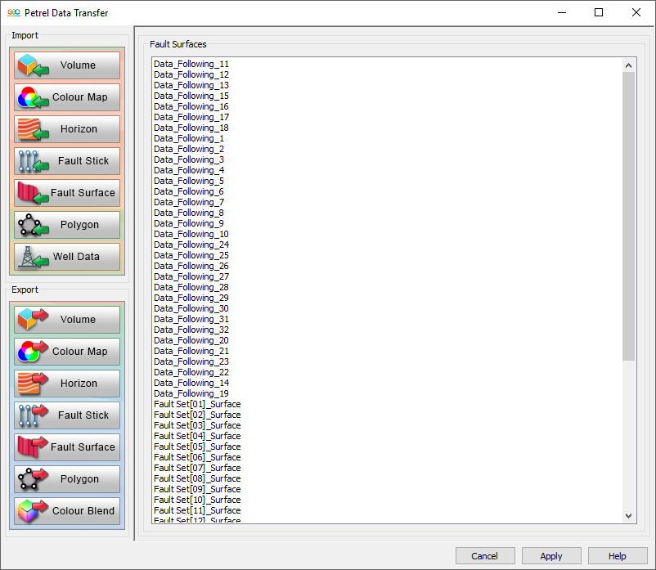Select Data_Following_30 in the list

[x=191, y=308]
